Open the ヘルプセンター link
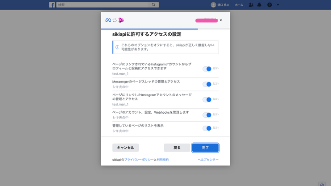Image resolution: width=331 pixels, height=186 pixels. [208, 160]
